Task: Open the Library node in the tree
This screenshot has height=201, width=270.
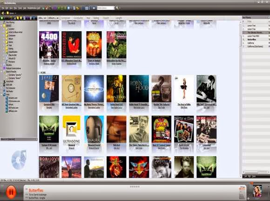Action: click(x=8, y=26)
